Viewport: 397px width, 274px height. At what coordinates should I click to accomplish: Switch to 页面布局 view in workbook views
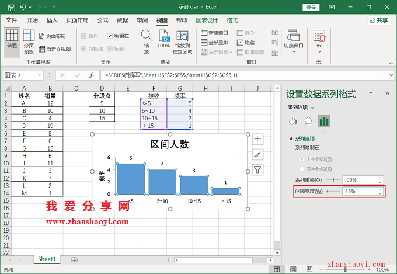click(x=52, y=36)
